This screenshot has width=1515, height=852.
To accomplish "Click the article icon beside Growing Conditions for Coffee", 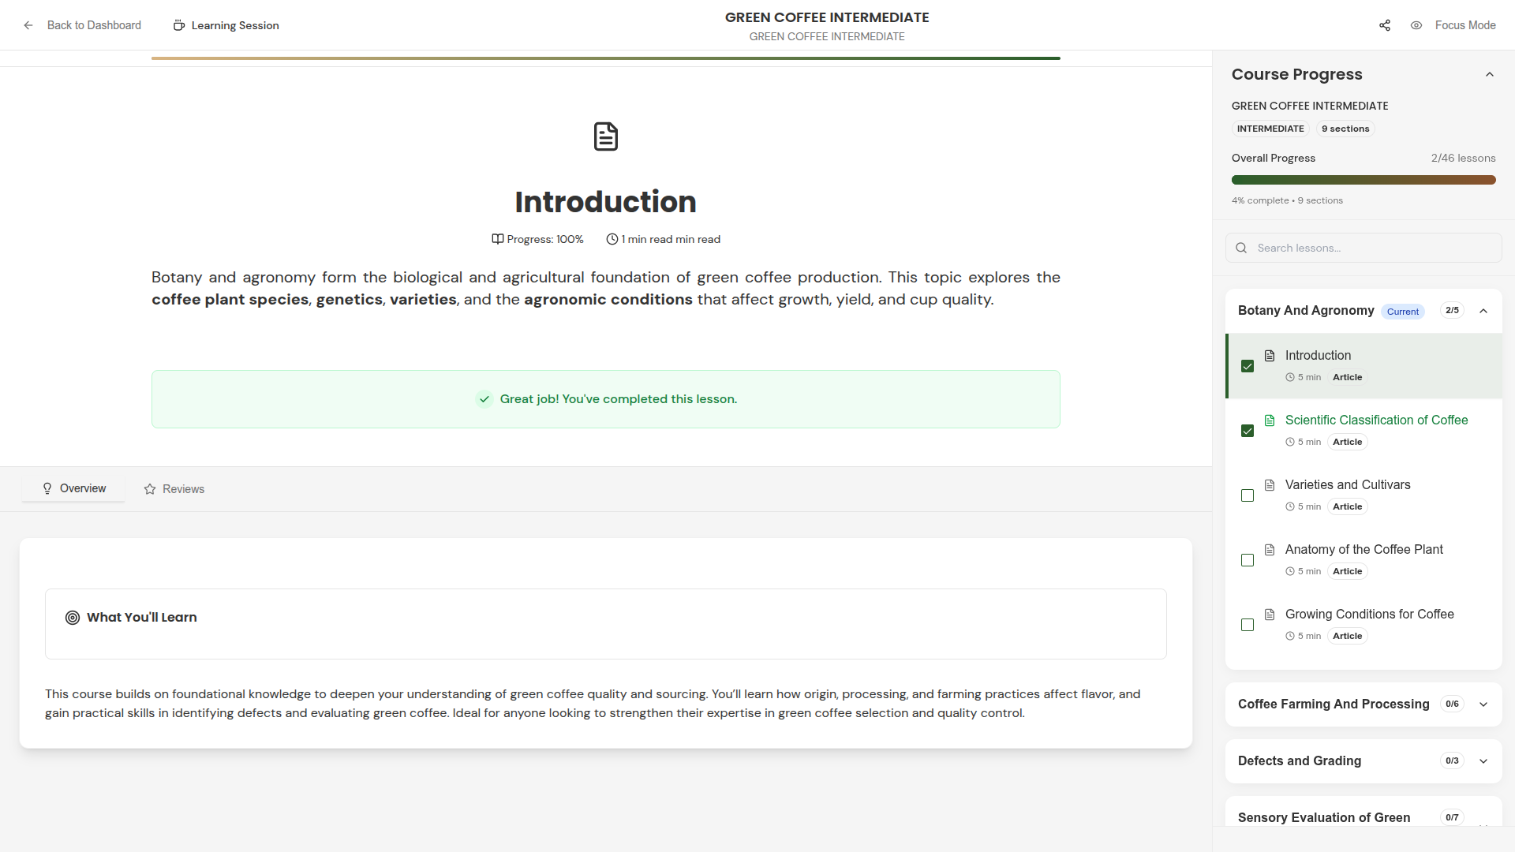I will [1270, 615].
